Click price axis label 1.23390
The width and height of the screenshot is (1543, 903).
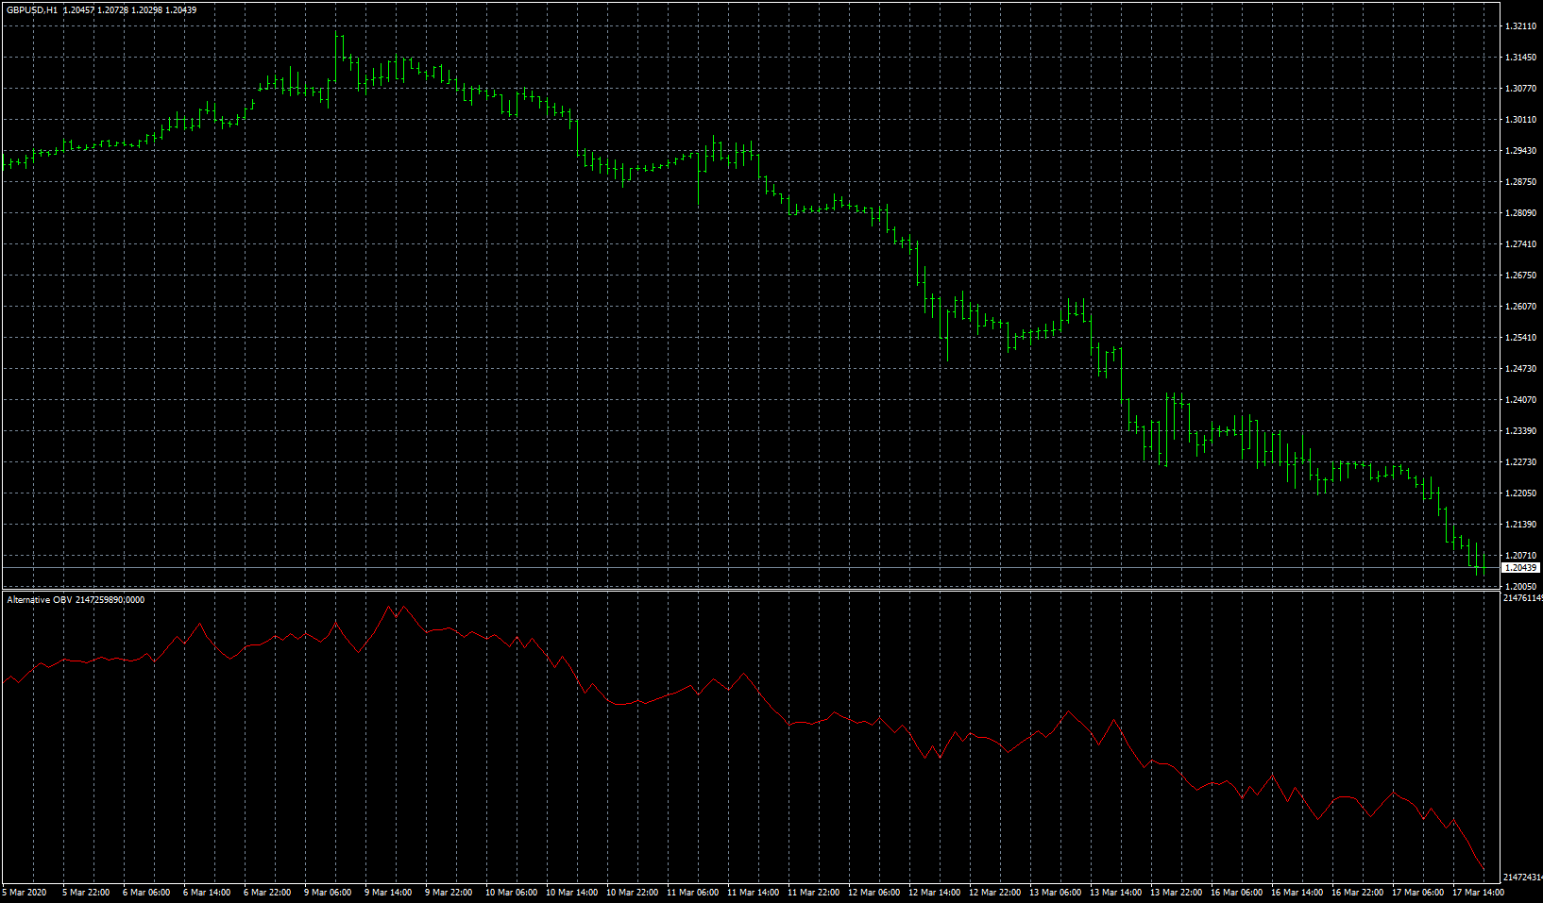tap(1519, 431)
